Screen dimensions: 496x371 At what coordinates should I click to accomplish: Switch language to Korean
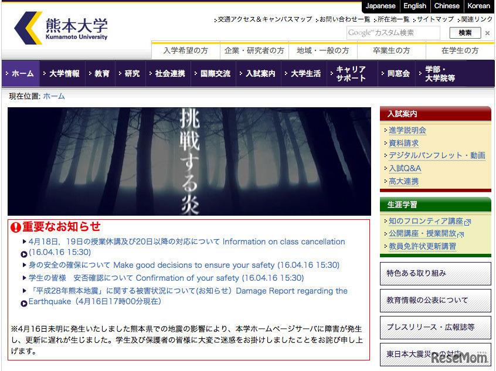click(478, 6)
